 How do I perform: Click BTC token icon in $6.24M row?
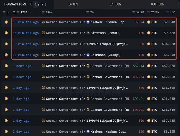coord(149,55)
